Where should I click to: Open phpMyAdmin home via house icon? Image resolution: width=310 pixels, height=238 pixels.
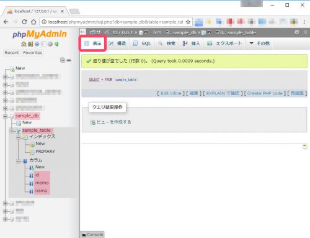pyautogui.click(x=24, y=44)
